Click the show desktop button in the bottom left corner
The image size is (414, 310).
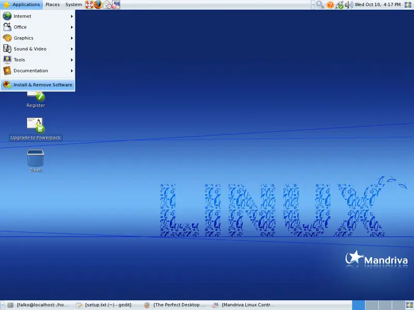click(x=2, y=305)
